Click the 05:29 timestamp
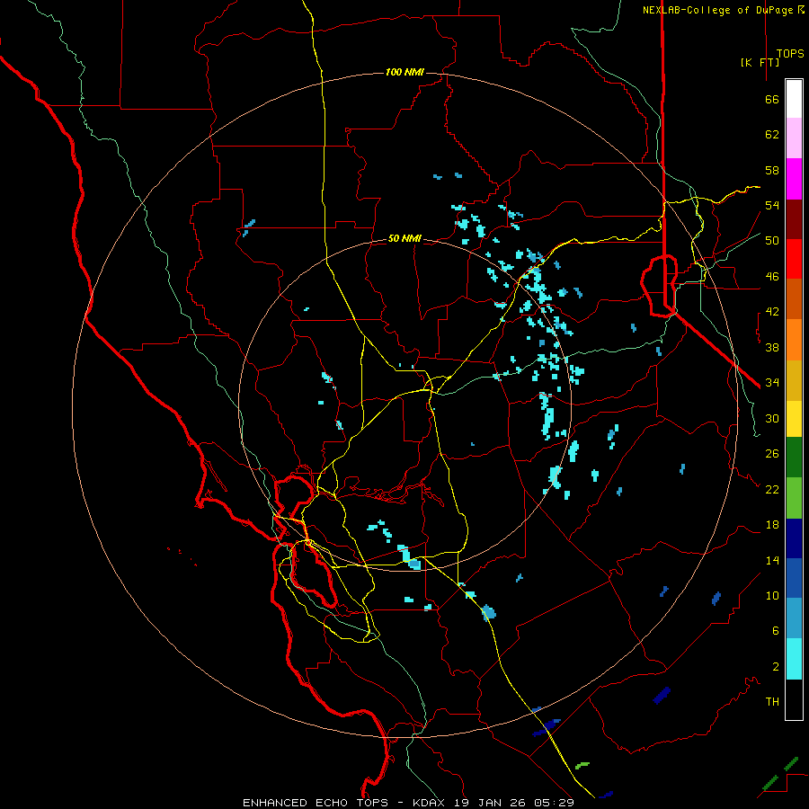809x809 pixels. 554,803
